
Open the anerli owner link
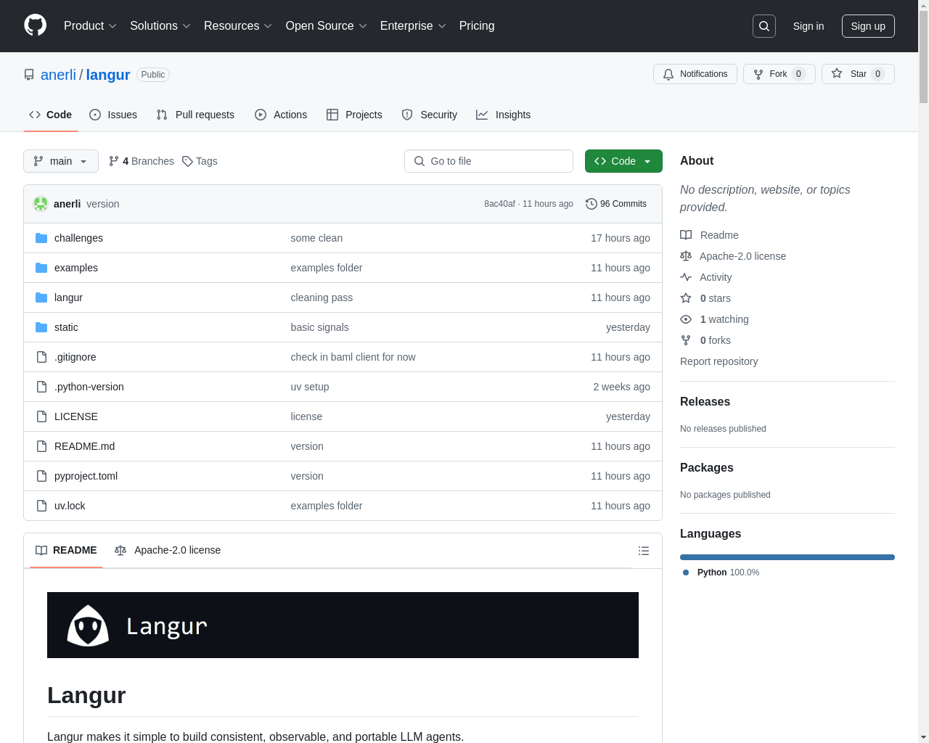tap(58, 75)
